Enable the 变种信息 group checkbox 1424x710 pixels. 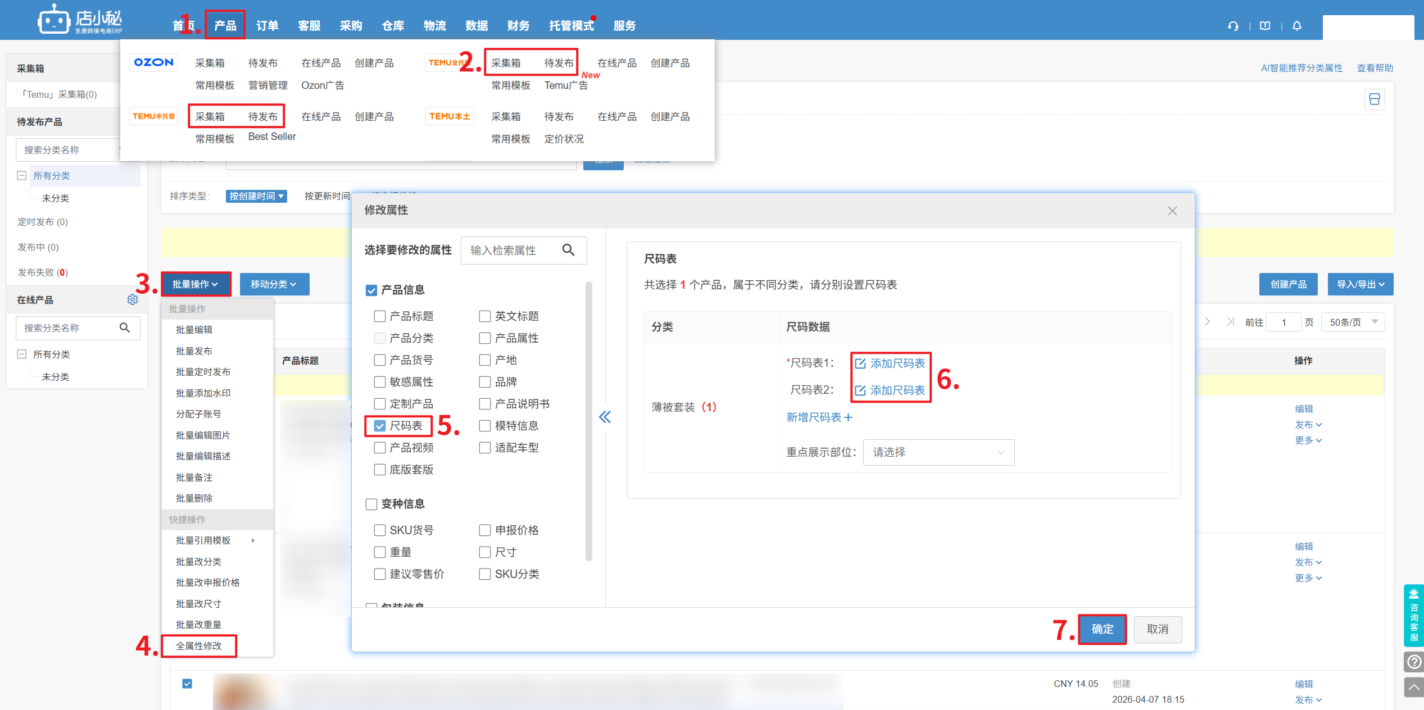pos(371,504)
